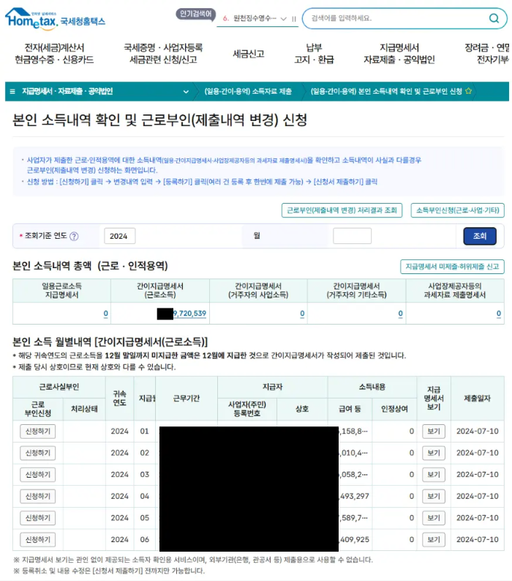Click 신청하기 for month 03
Viewport: 512px width, 581px height.
38,475
